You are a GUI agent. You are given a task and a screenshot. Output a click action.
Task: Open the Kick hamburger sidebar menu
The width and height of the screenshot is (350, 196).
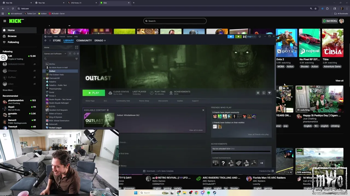pyautogui.click(x=5, y=21)
